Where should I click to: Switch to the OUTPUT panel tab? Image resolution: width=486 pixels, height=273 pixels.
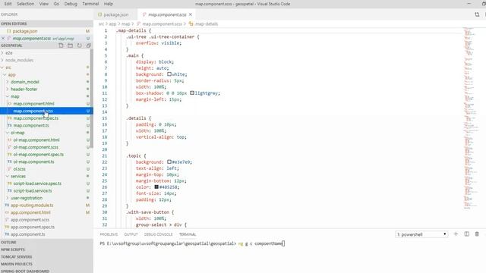click(x=131, y=234)
